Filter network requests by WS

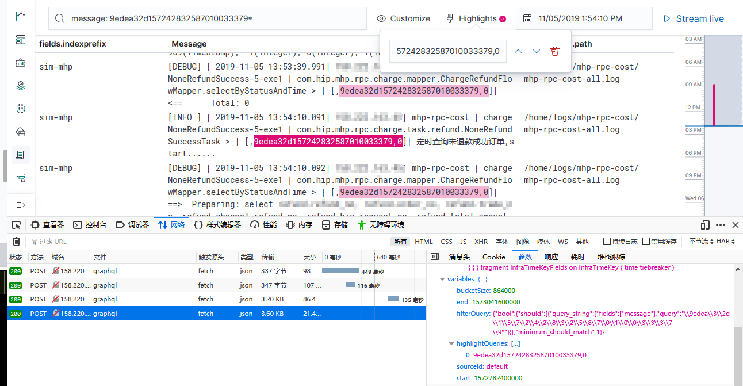tap(562, 242)
